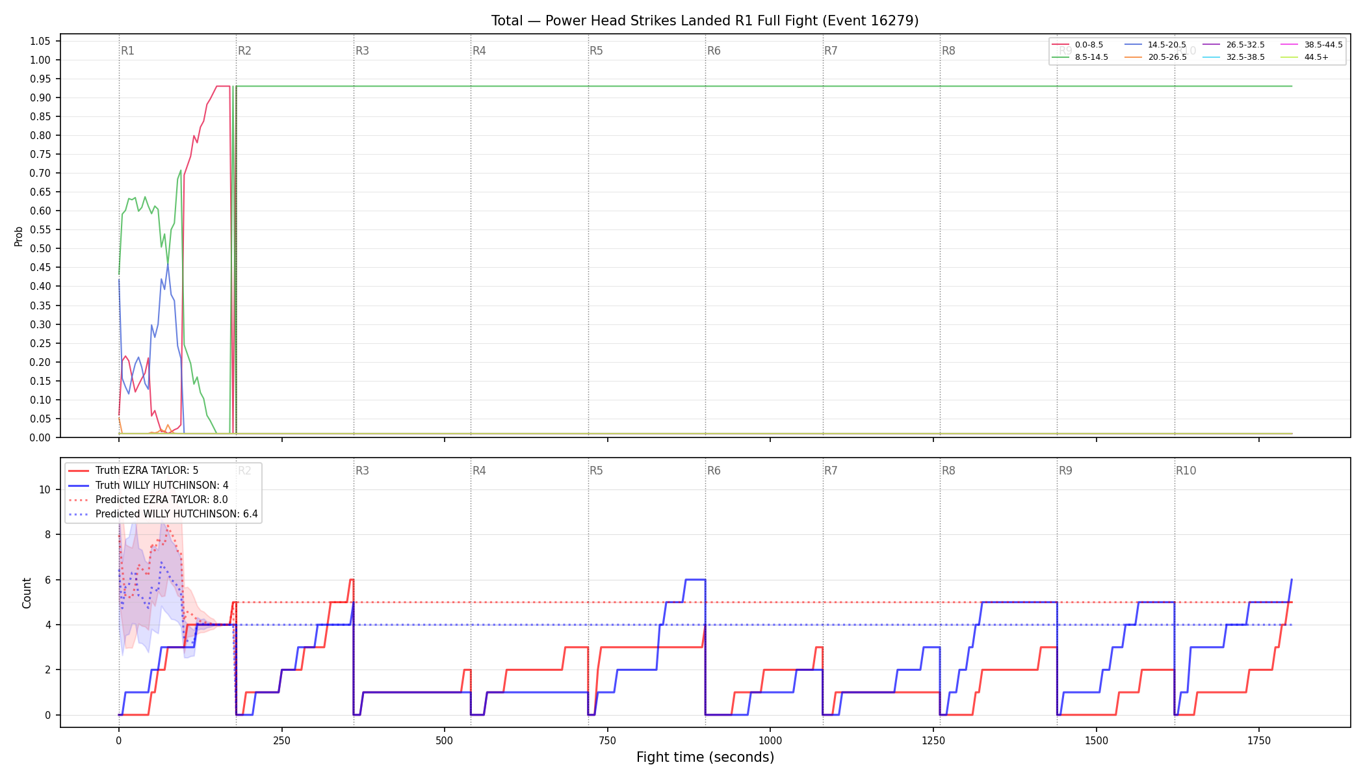Select the 8.5-14.5 legend entry
Viewport: 1365px width, 780px height.
[x=1080, y=57]
